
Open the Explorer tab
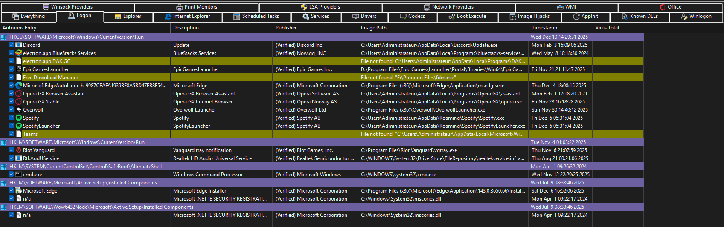(x=128, y=17)
